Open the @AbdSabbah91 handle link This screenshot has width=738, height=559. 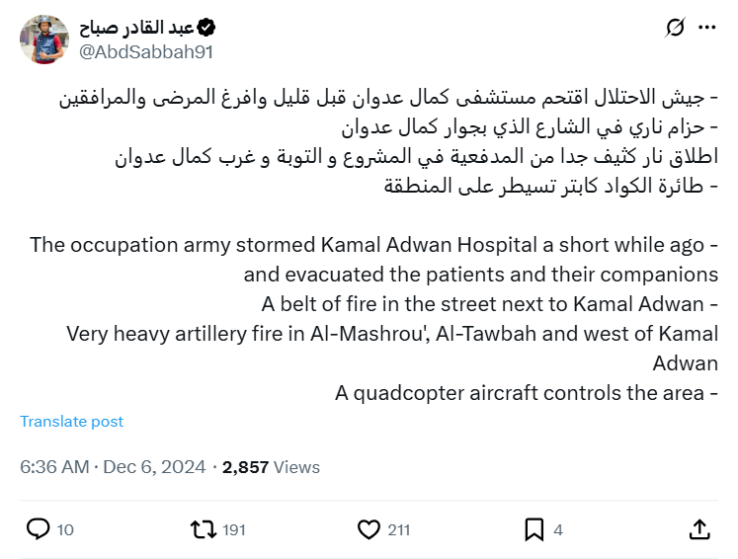pos(145,52)
